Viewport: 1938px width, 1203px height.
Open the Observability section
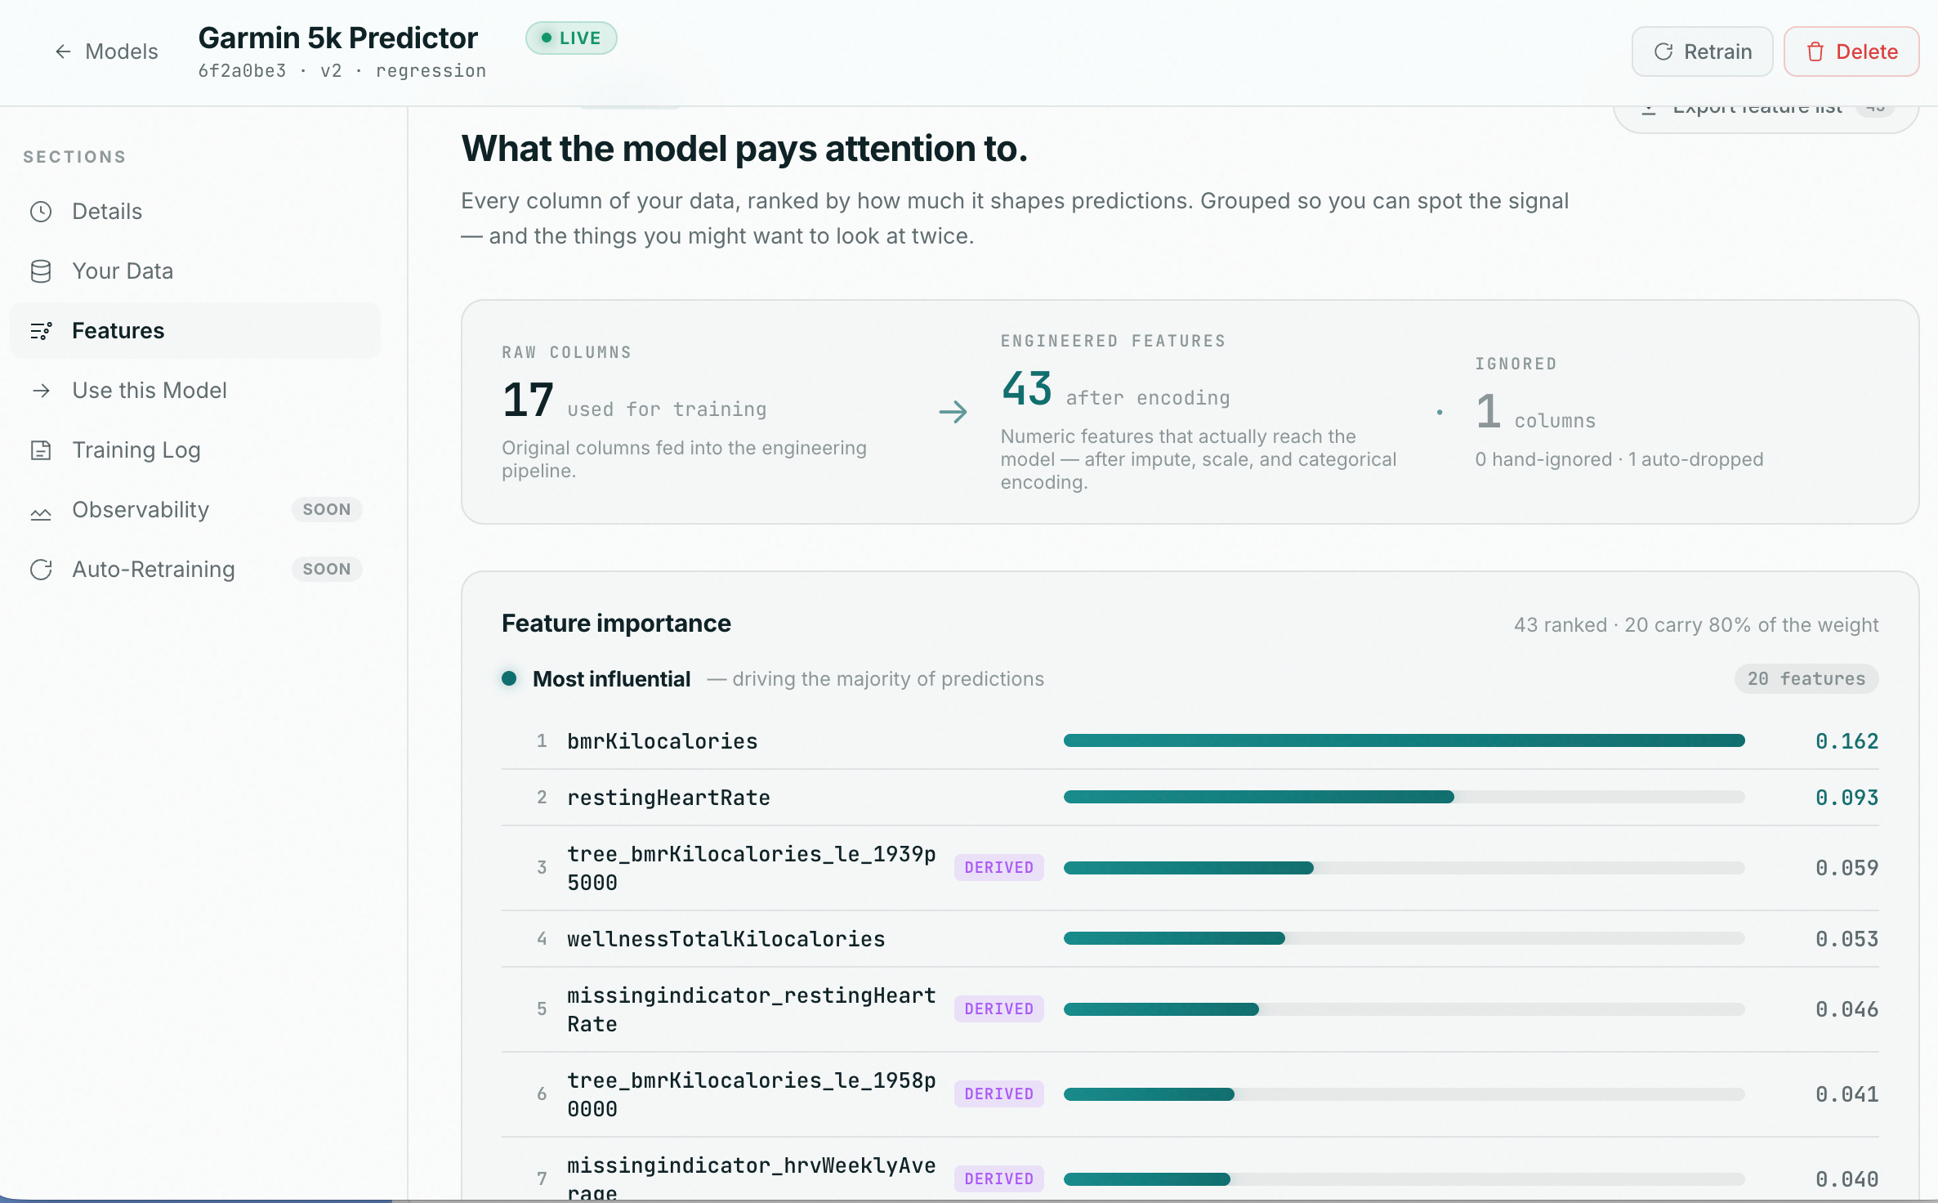(195, 510)
